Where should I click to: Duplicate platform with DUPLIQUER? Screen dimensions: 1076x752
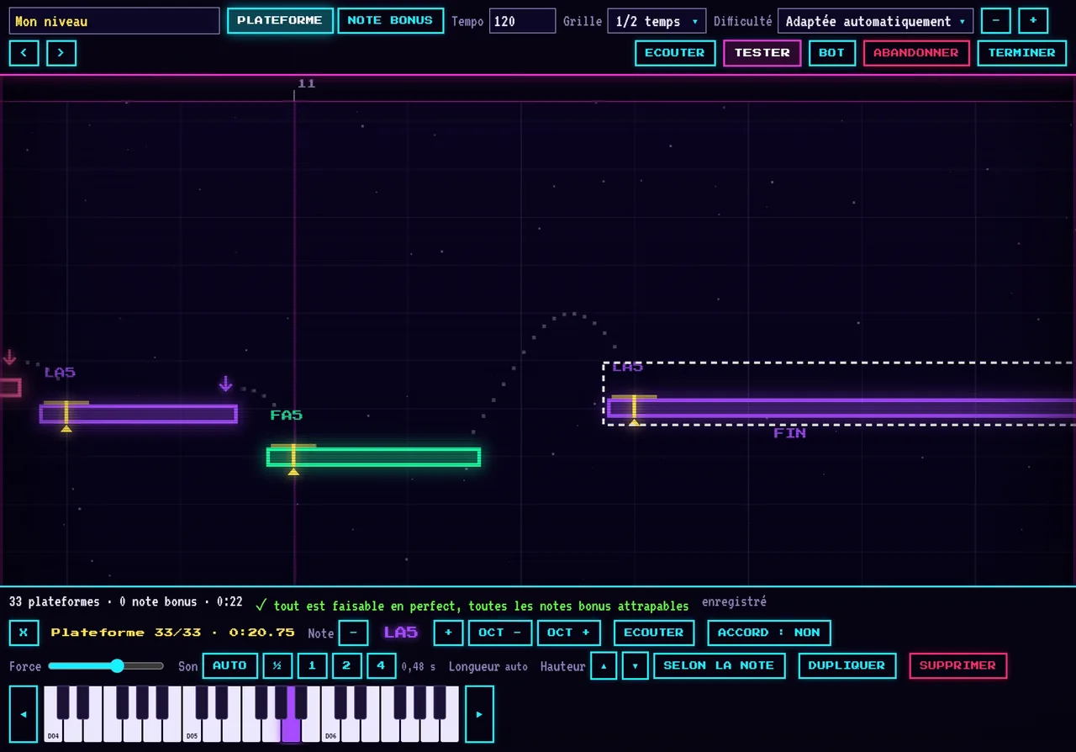click(x=847, y=665)
